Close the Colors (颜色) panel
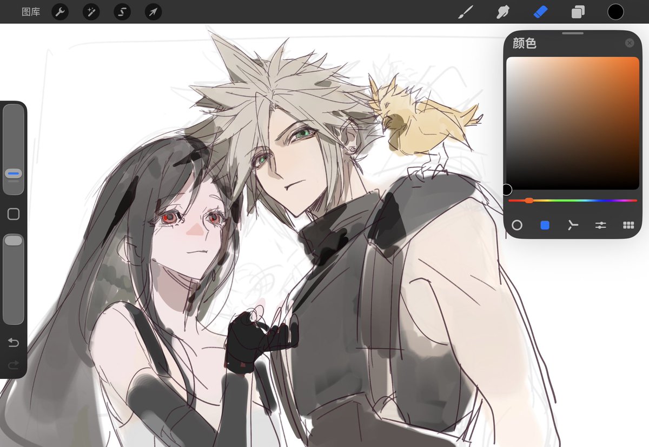649x447 pixels. click(630, 43)
